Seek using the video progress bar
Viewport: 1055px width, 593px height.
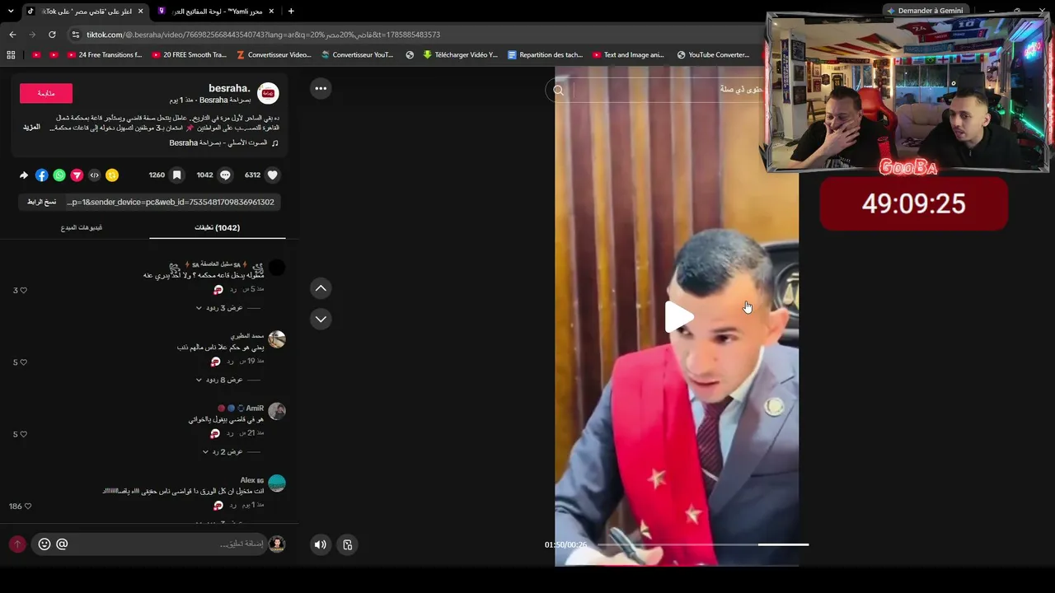pyautogui.click(x=703, y=544)
